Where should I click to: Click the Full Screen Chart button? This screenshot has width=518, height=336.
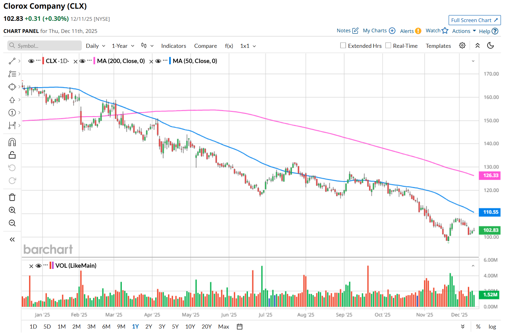pyautogui.click(x=474, y=20)
